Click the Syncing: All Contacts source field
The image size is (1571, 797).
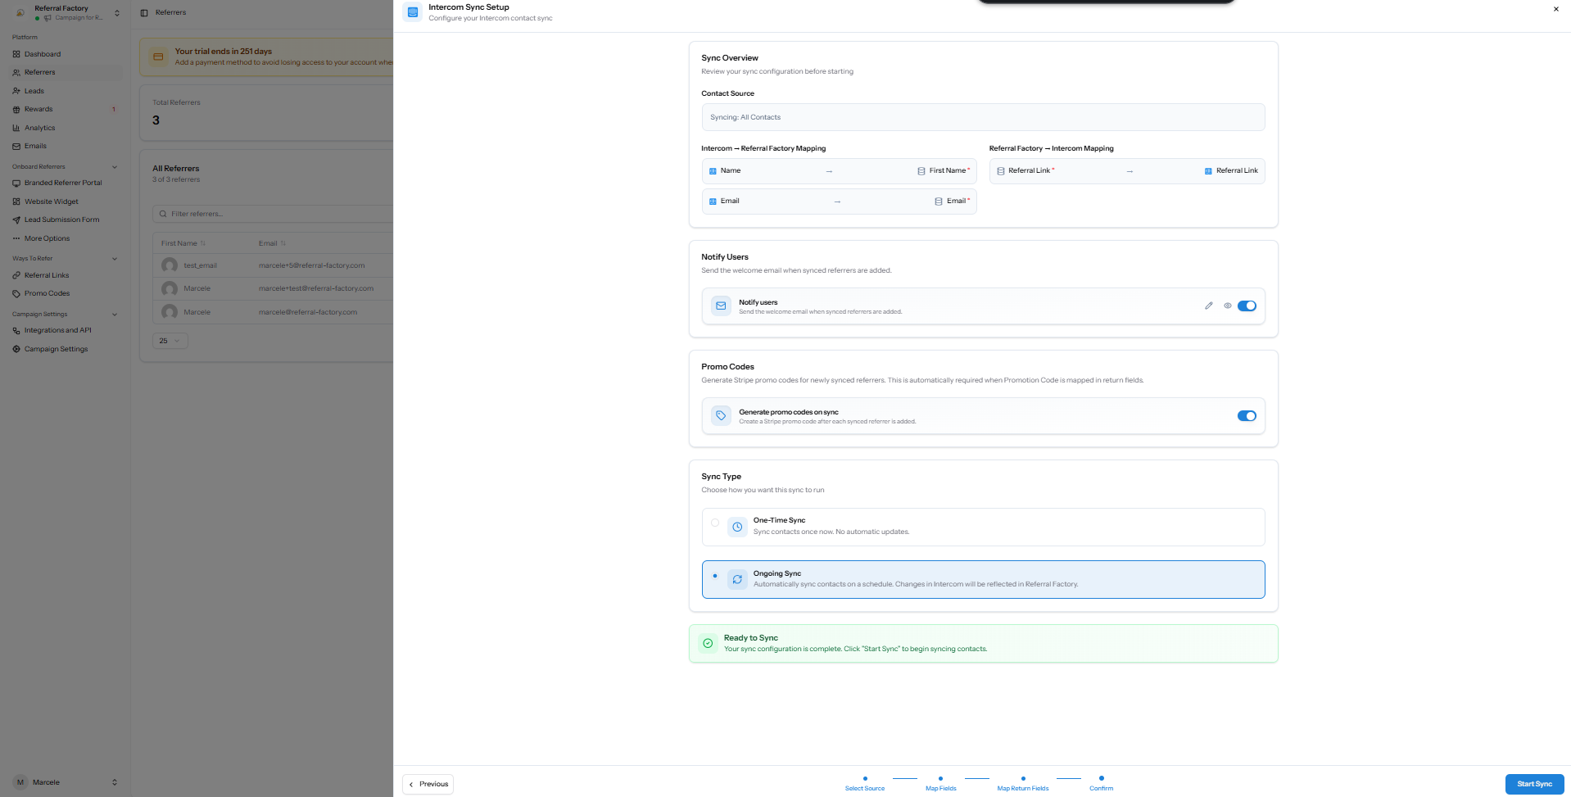(x=983, y=117)
